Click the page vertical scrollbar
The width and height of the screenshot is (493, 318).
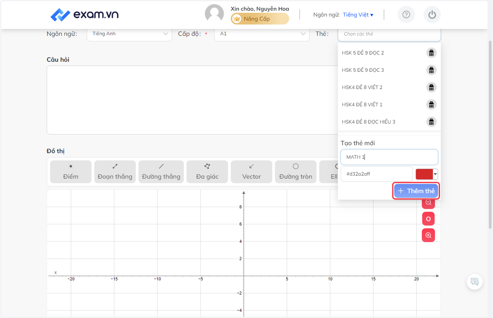click(x=490, y=134)
